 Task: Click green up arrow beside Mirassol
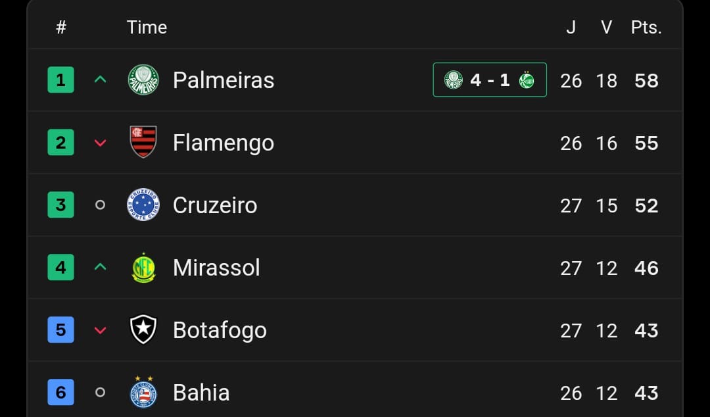pyautogui.click(x=100, y=268)
